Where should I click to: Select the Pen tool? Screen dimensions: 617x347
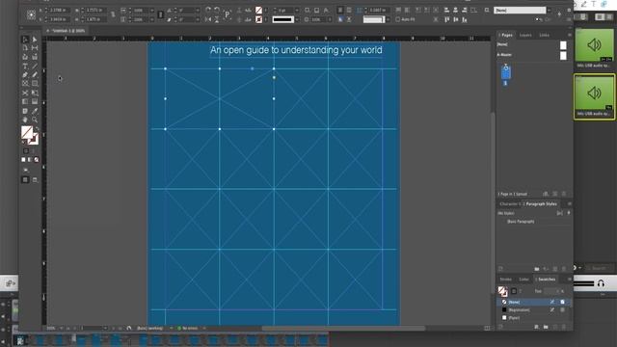click(25, 75)
